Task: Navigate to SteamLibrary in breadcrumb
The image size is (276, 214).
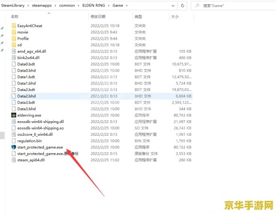Action: point(13,6)
